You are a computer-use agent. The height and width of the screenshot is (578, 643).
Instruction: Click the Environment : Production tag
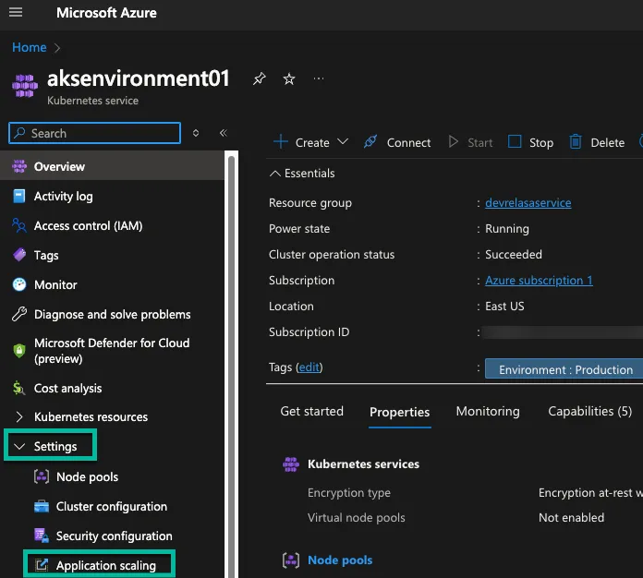click(x=565, y=369)
